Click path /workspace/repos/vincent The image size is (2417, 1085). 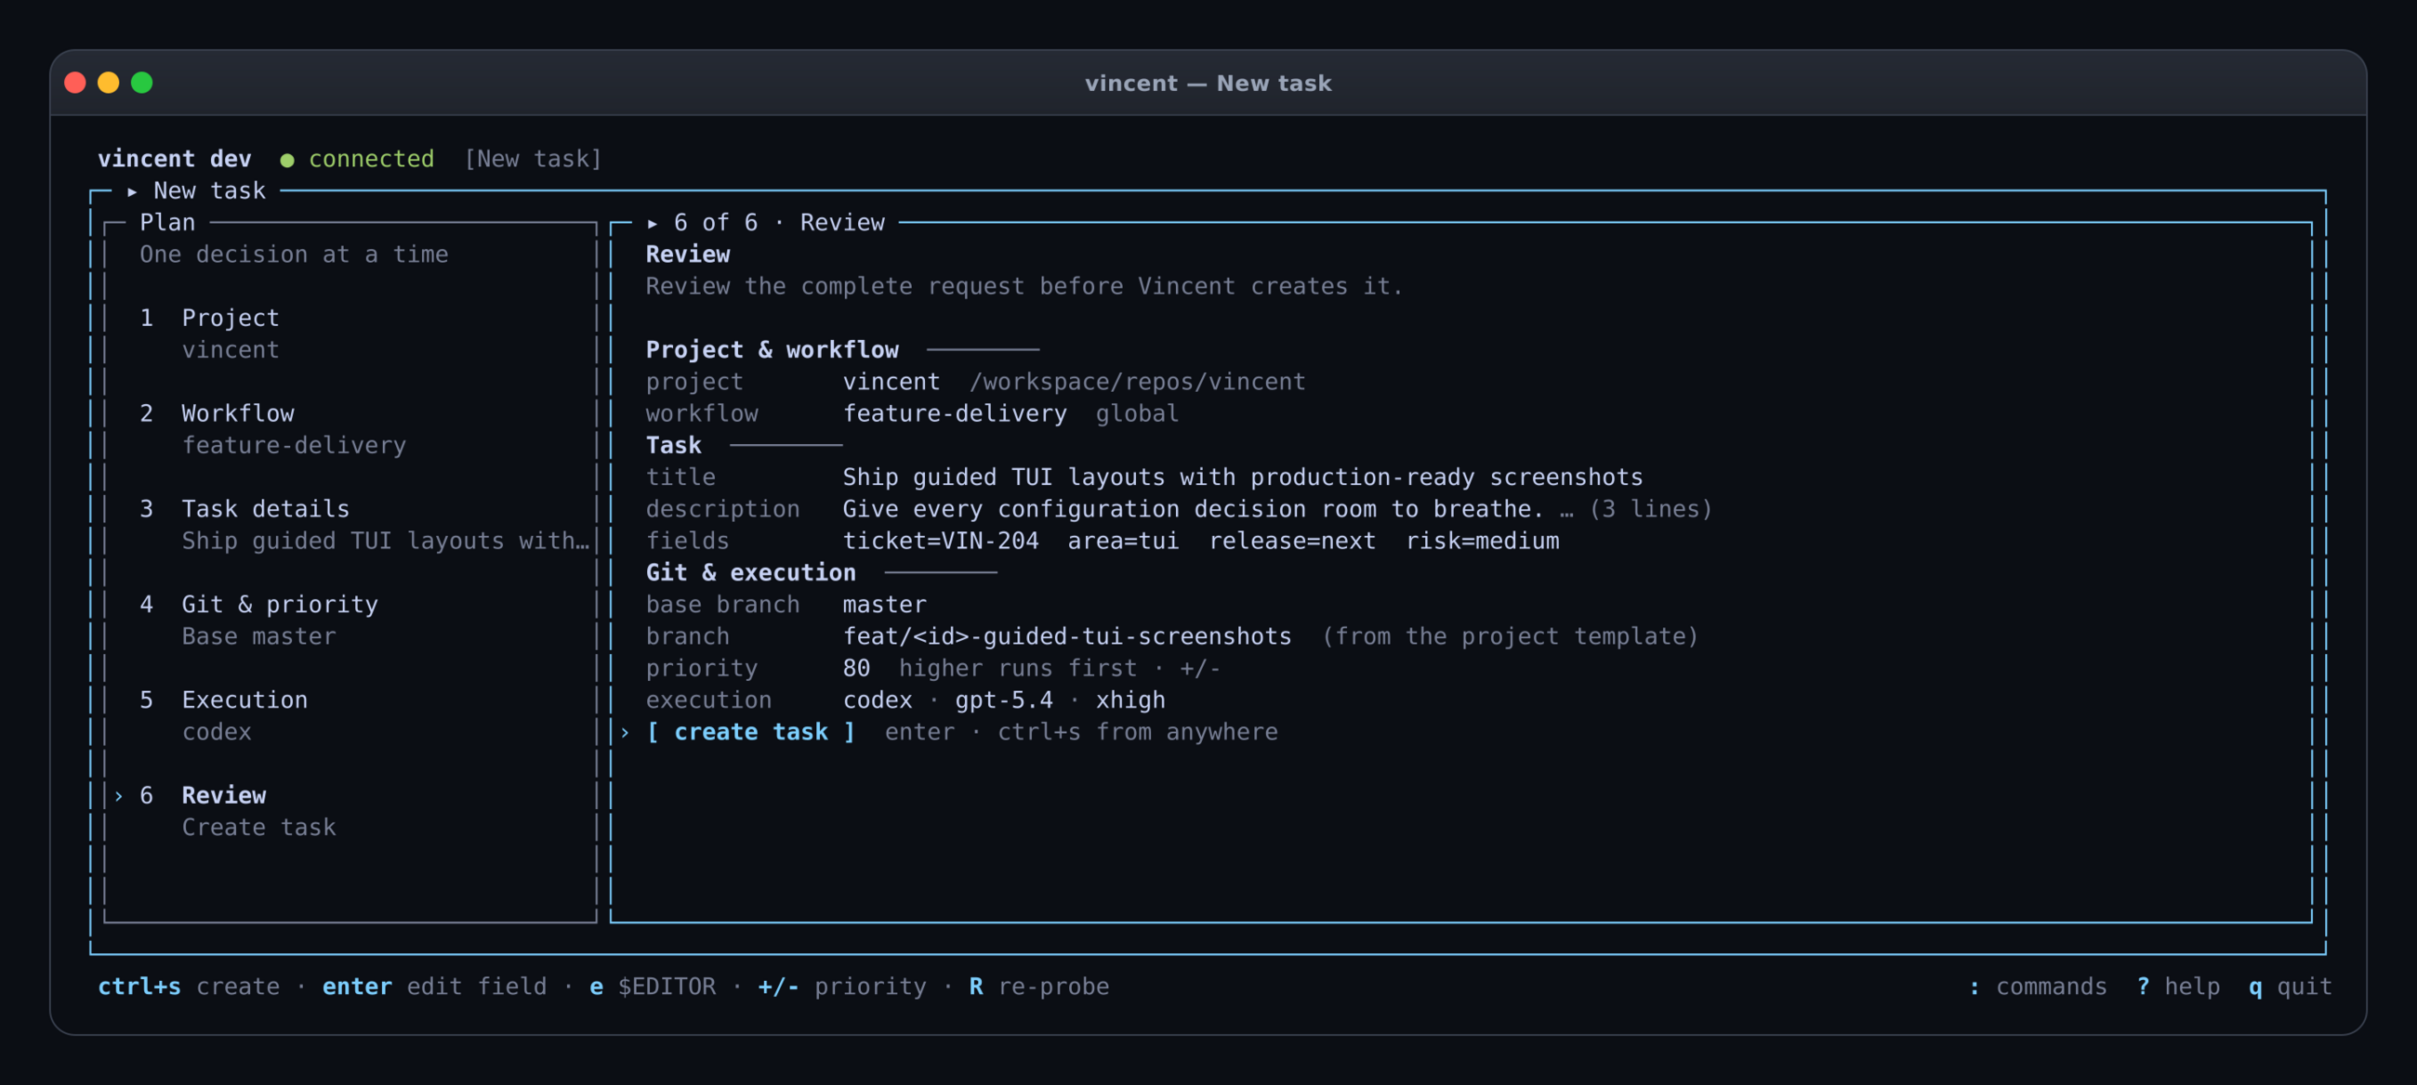(1137, 382)
